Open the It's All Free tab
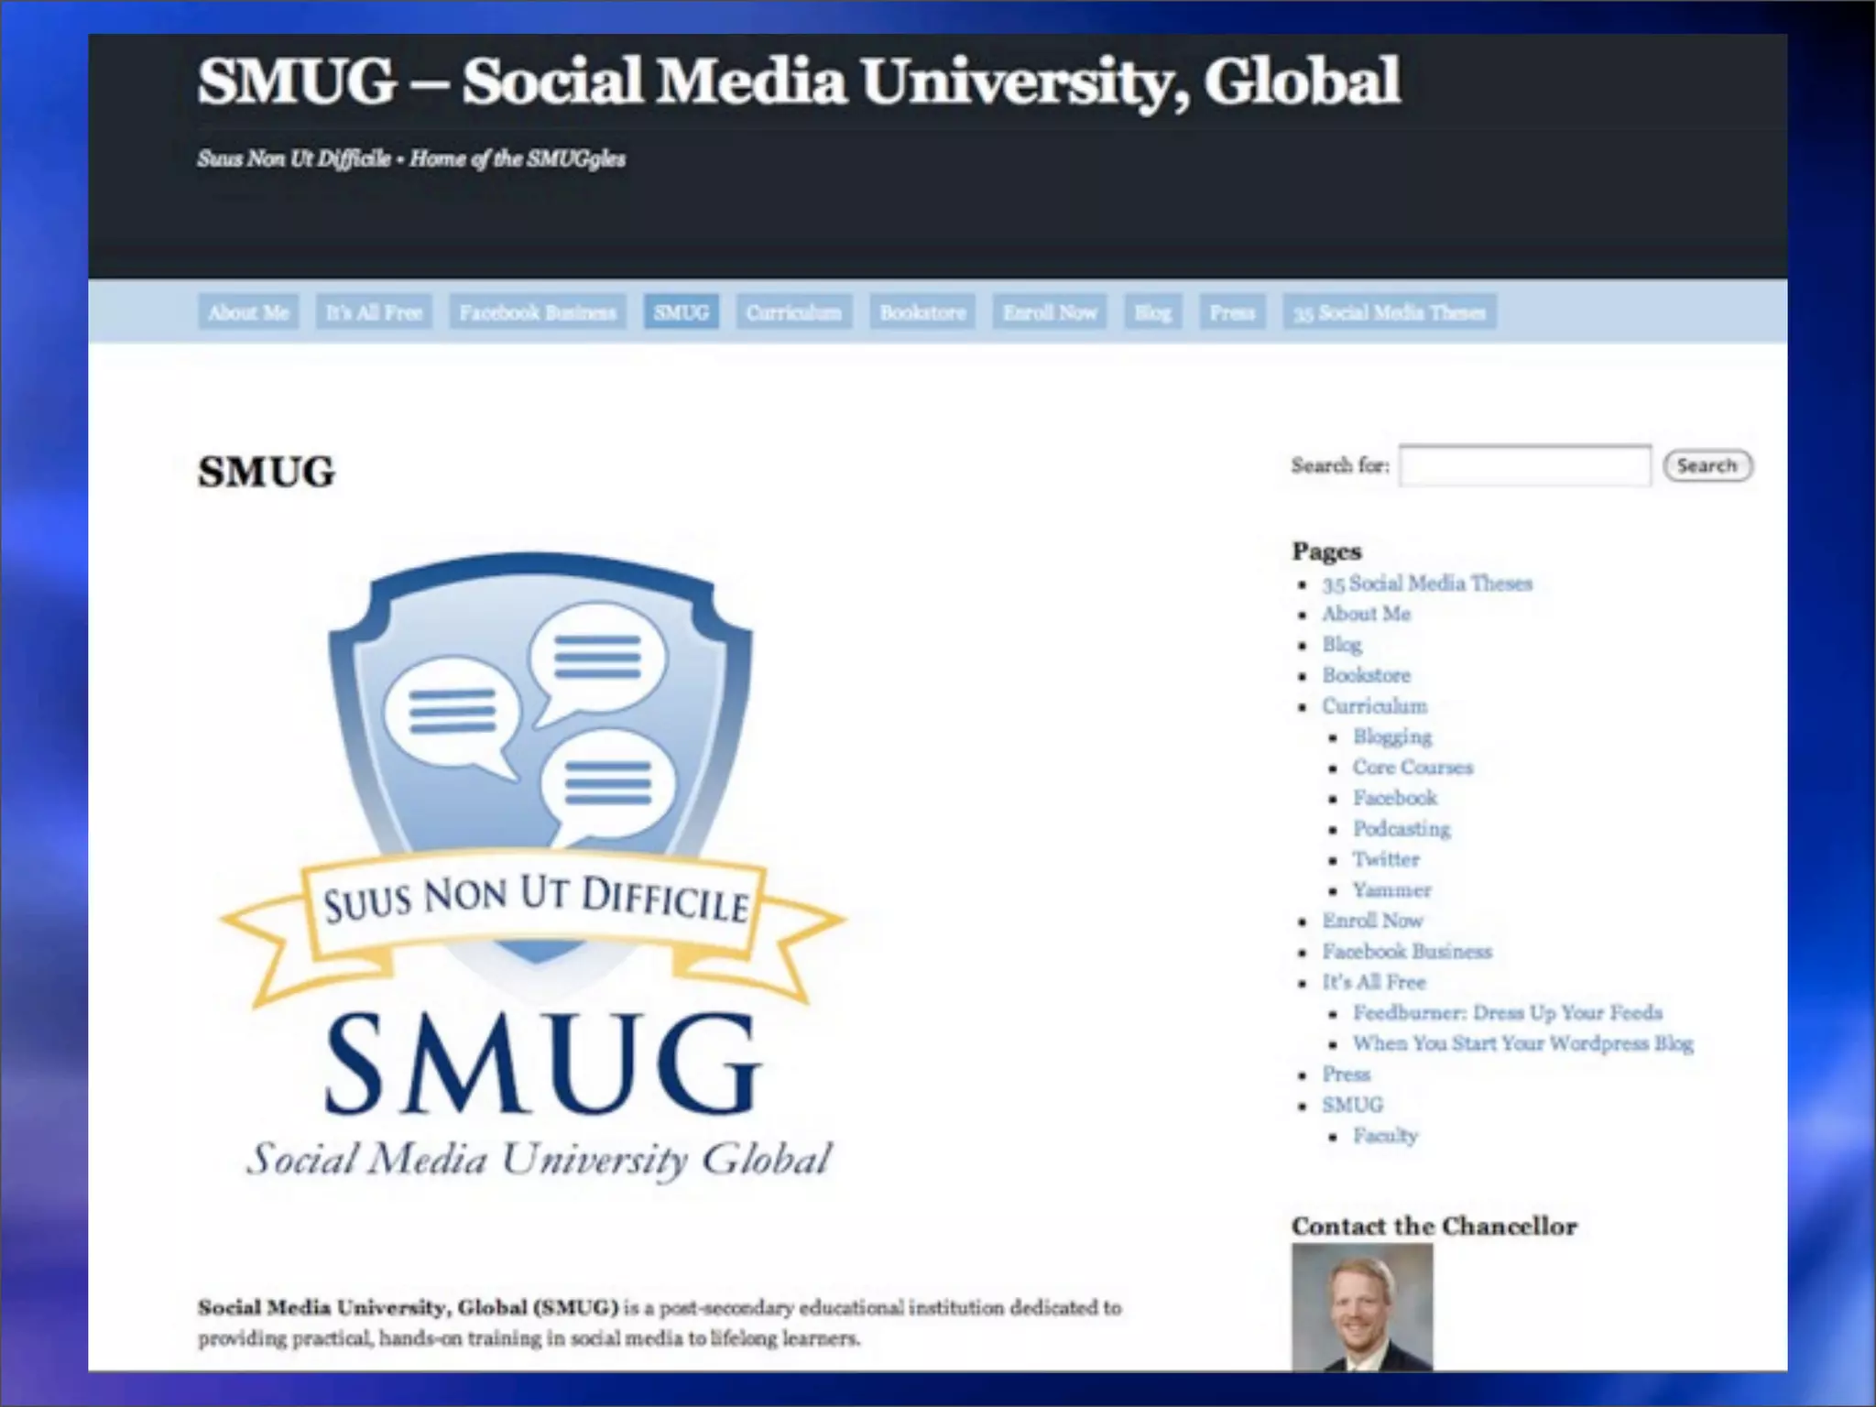This screenshot has height=1407, width=1876. [x=374, y=312]
